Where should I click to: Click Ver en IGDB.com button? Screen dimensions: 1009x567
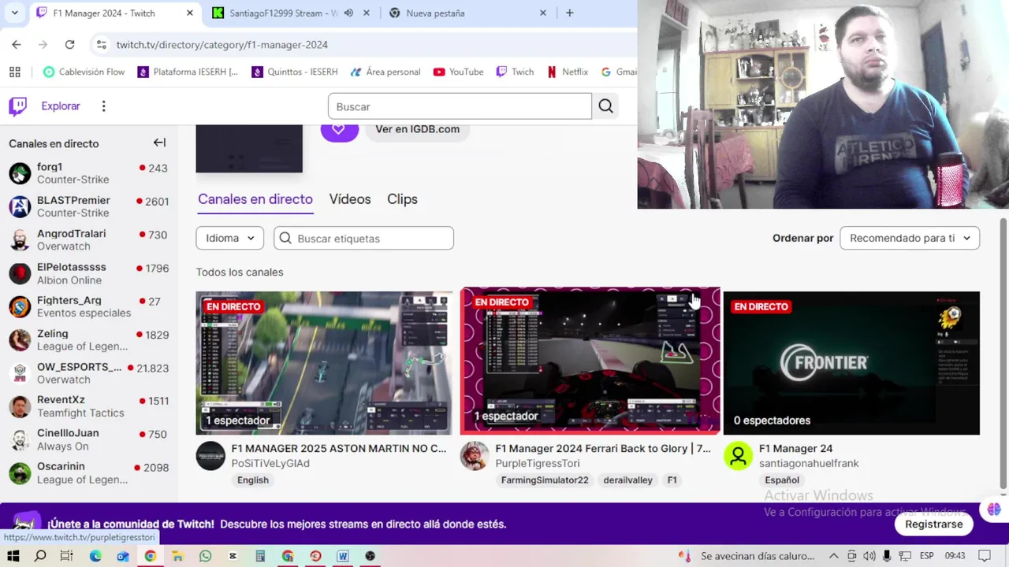(x=417, y=129)
